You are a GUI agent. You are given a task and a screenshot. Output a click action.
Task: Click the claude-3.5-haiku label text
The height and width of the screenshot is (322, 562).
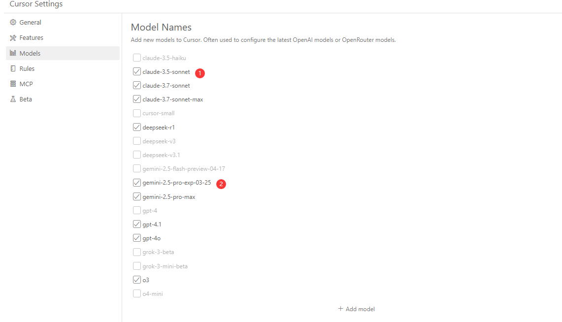click(x=164, y=58)
